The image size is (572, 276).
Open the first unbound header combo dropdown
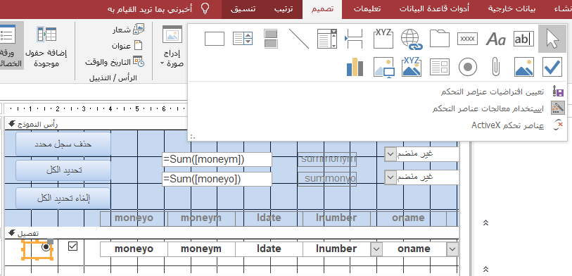[x=390, y=154]
